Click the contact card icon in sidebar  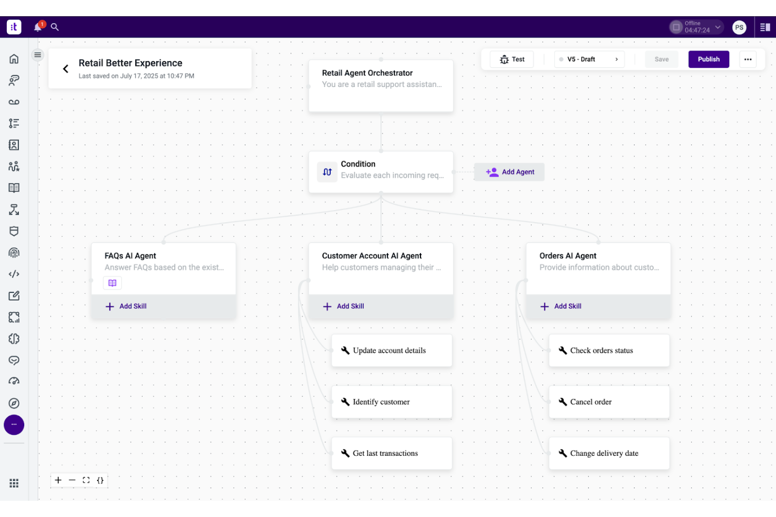14,145
